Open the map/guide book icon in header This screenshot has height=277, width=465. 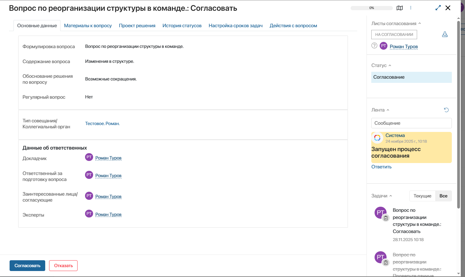point(399,8)
